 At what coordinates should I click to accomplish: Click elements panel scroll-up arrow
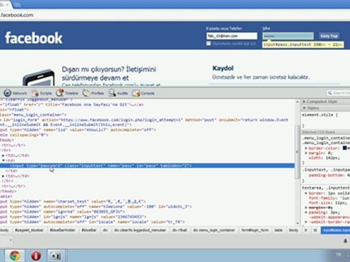pos(297,102)
